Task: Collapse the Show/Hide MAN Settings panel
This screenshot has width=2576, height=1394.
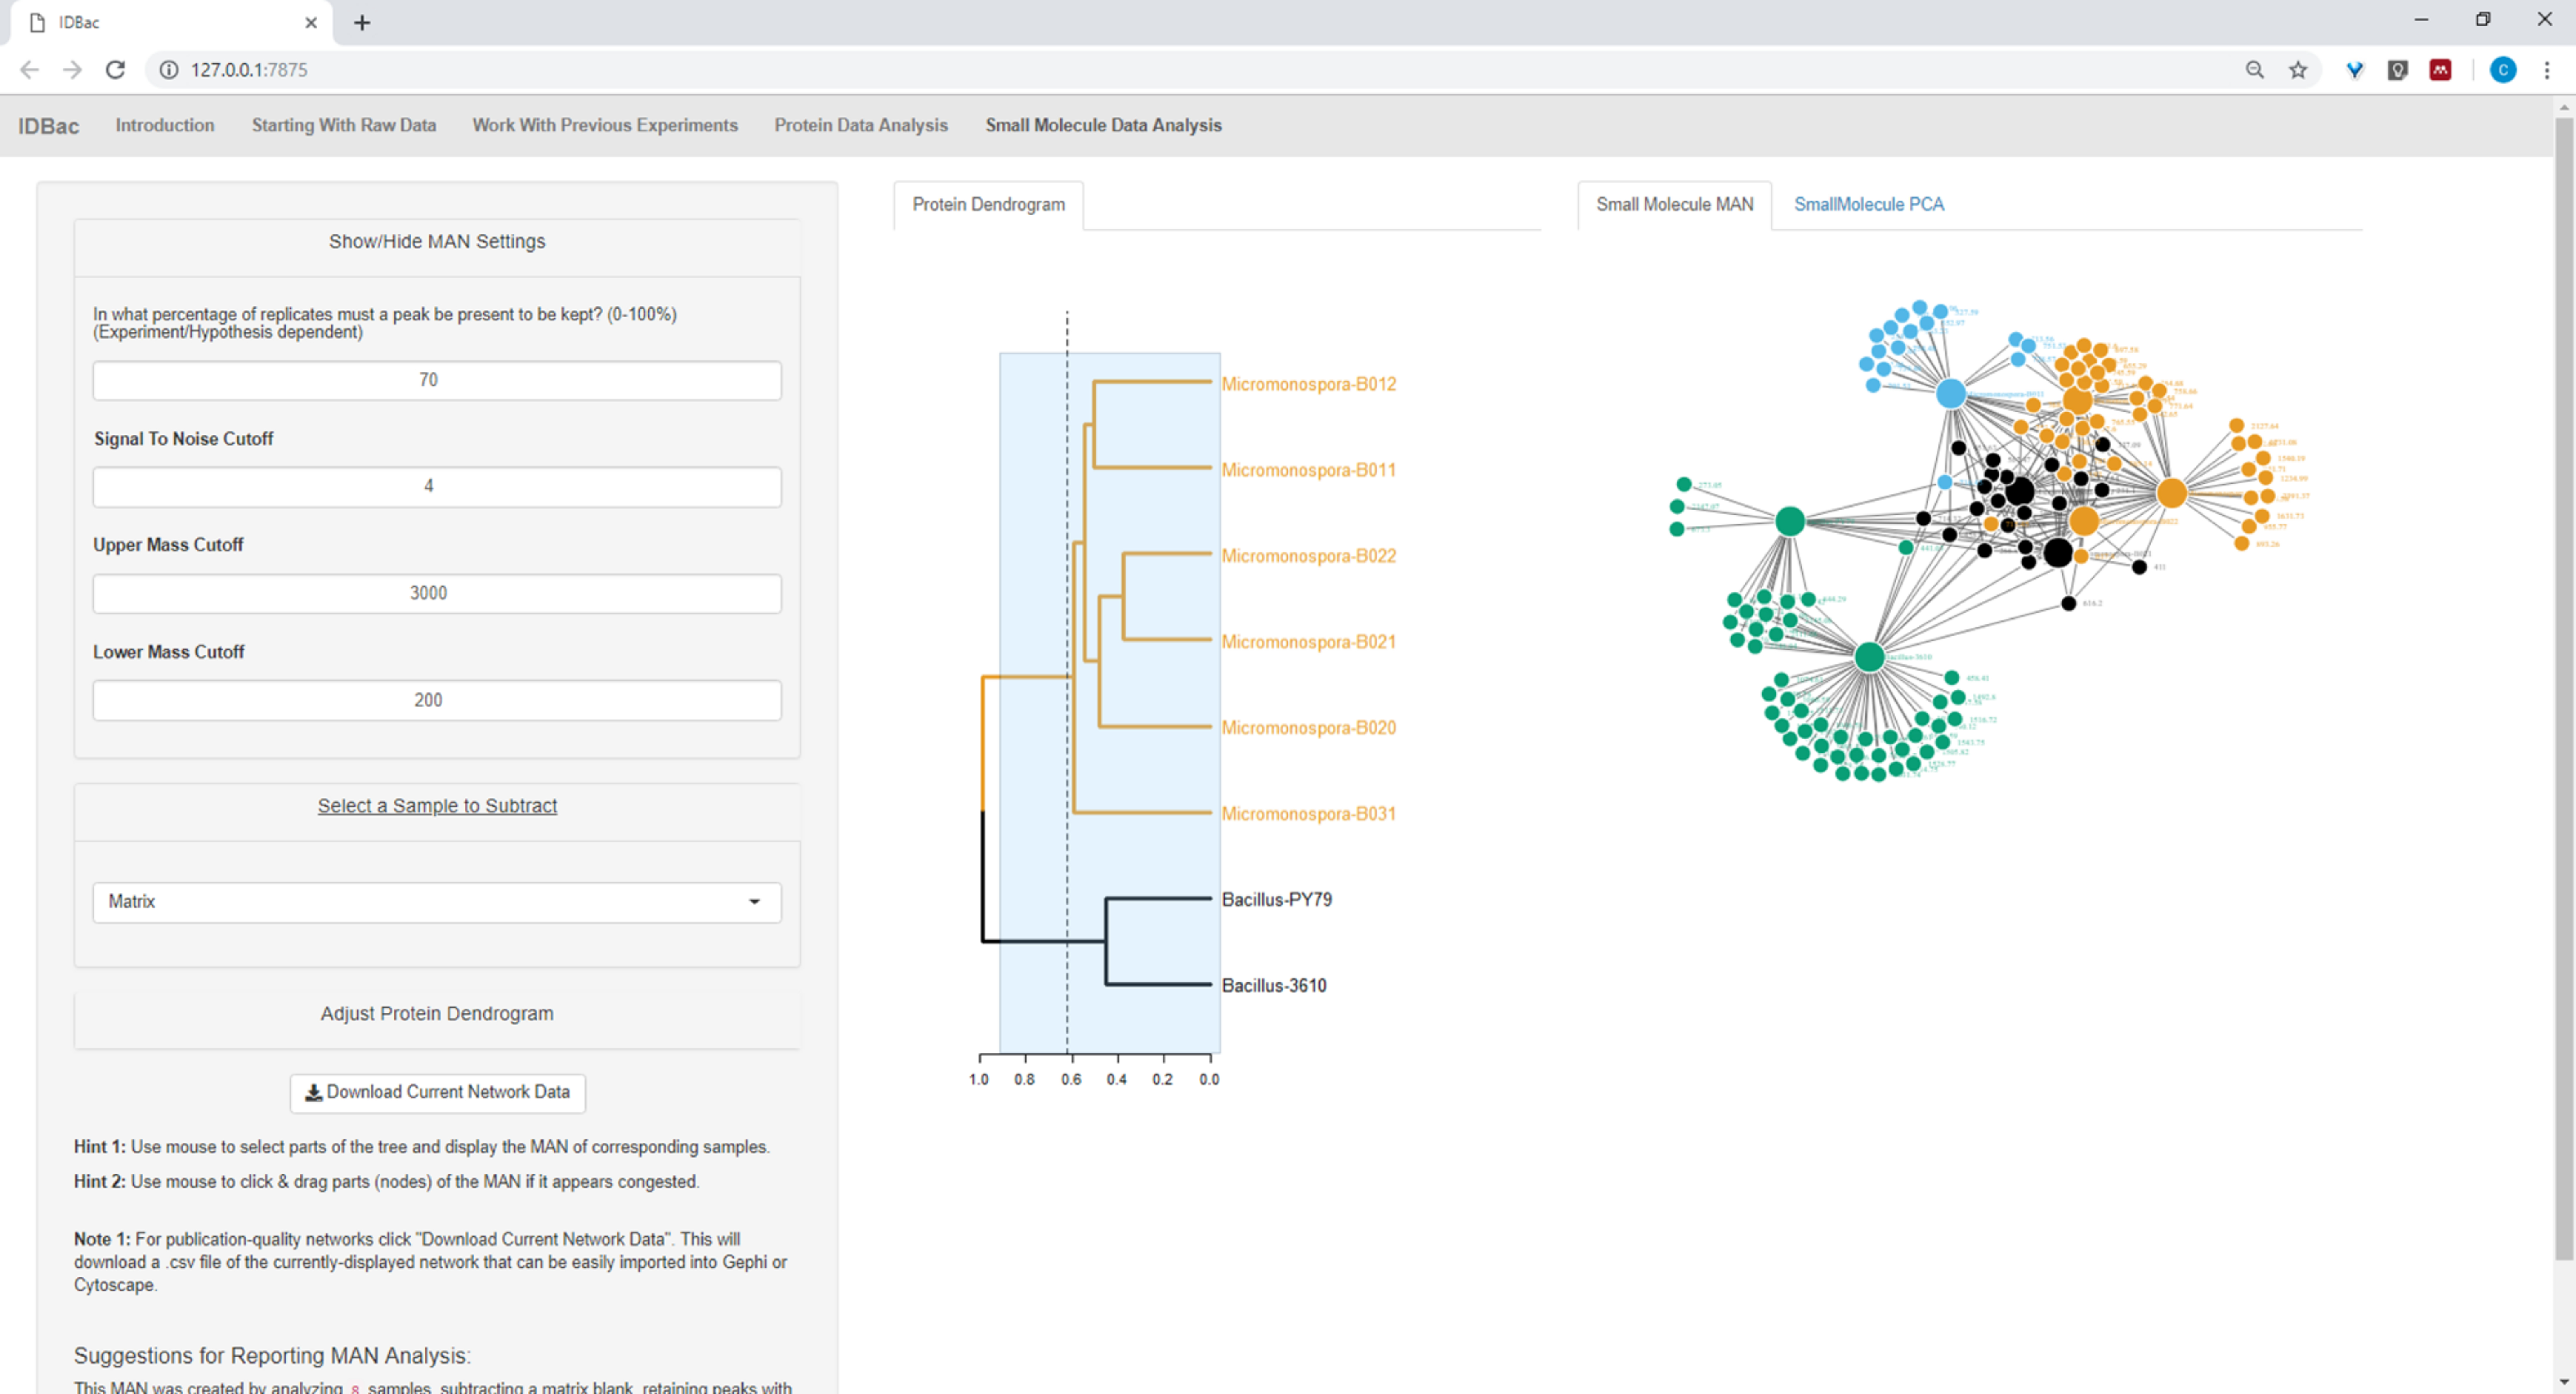Action: click(437, 242)
